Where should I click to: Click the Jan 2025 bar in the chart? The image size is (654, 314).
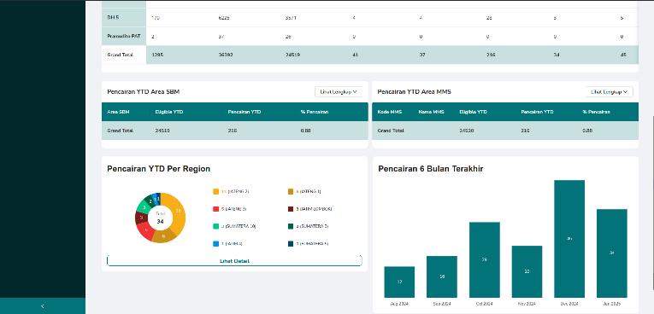click(612, 253)
